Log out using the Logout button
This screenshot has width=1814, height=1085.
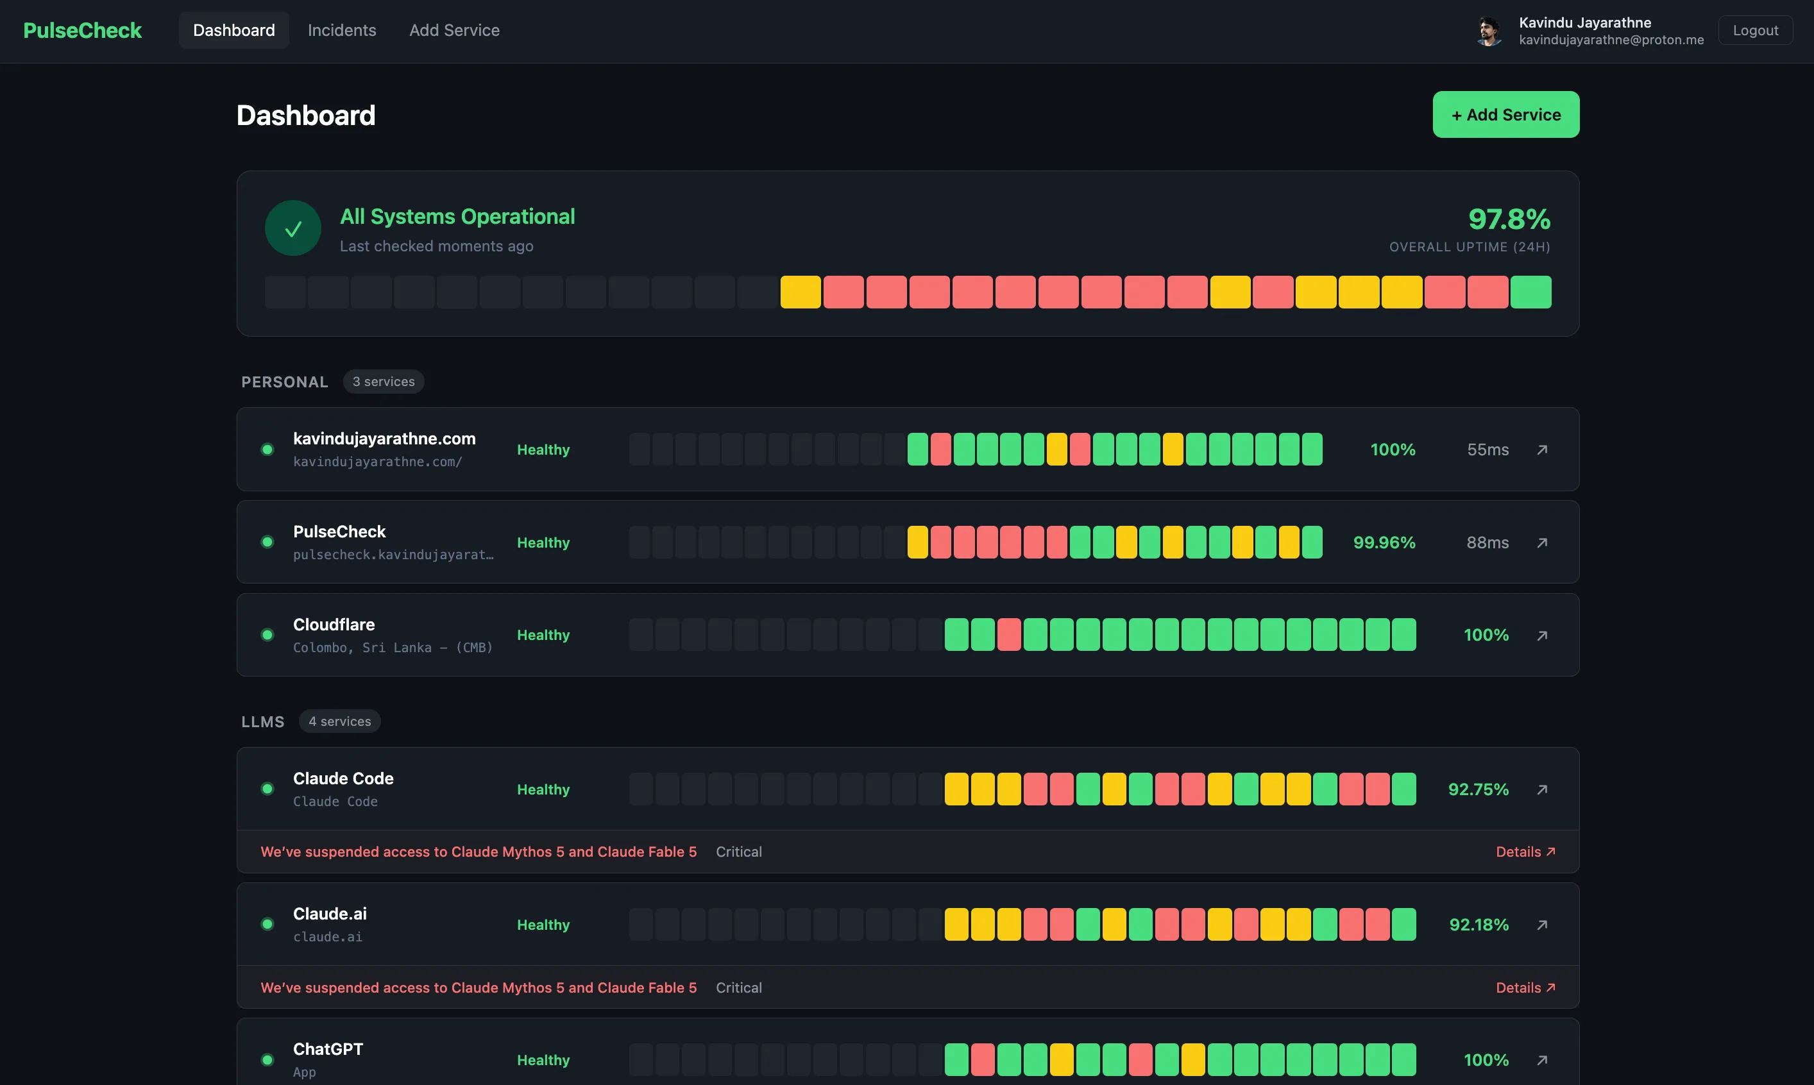[1755, 31]
